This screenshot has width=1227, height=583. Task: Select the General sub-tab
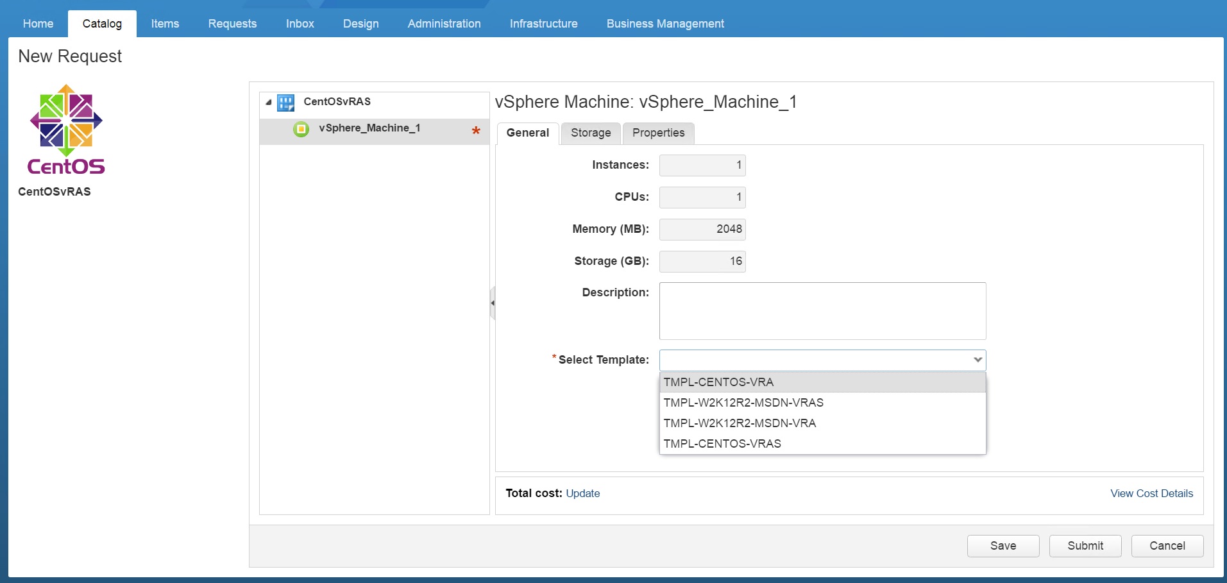[528, 133]
